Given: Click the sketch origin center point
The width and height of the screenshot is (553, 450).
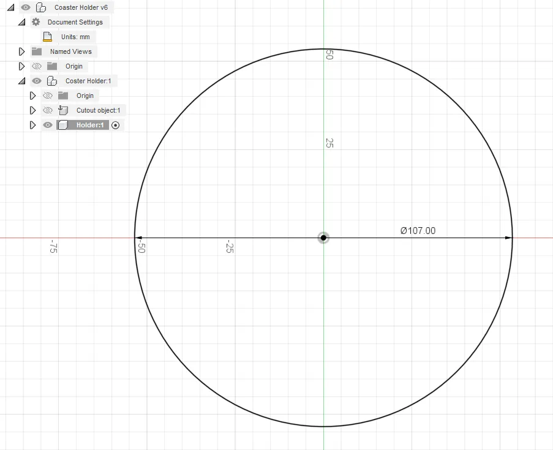Looking at the screenshot, I should coord(323,238).
